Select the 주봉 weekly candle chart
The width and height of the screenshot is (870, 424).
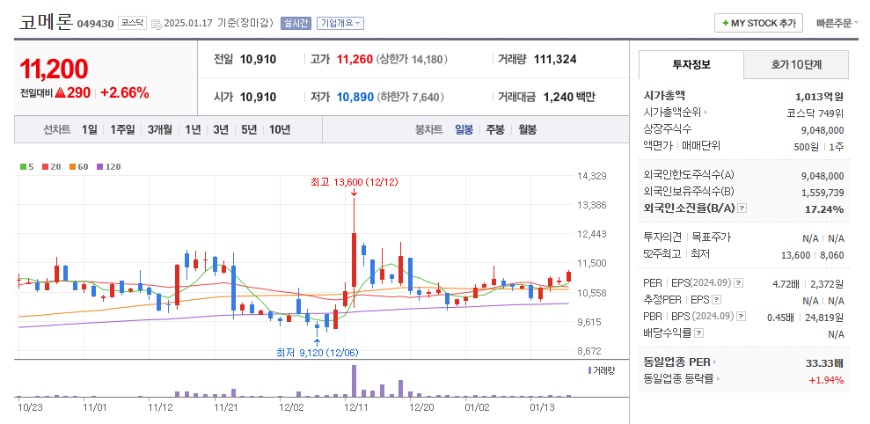tap(495, 130)
